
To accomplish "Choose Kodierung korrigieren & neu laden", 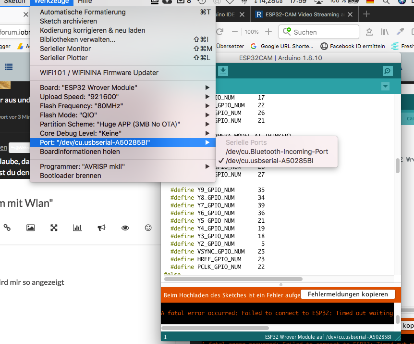I will (x=122, y=30).
